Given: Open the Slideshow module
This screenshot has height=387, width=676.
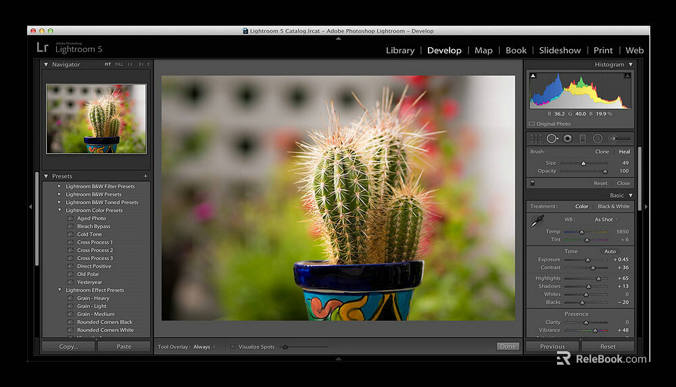Looking at the screenshot, I should click(560, 51).
